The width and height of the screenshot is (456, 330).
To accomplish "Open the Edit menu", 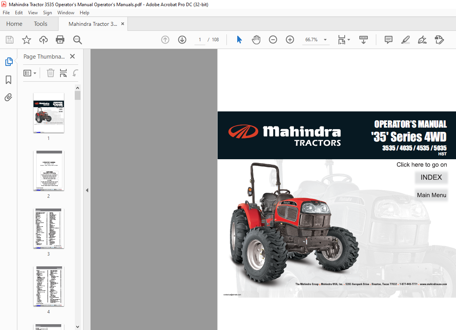I will click(x=19, y=12).
